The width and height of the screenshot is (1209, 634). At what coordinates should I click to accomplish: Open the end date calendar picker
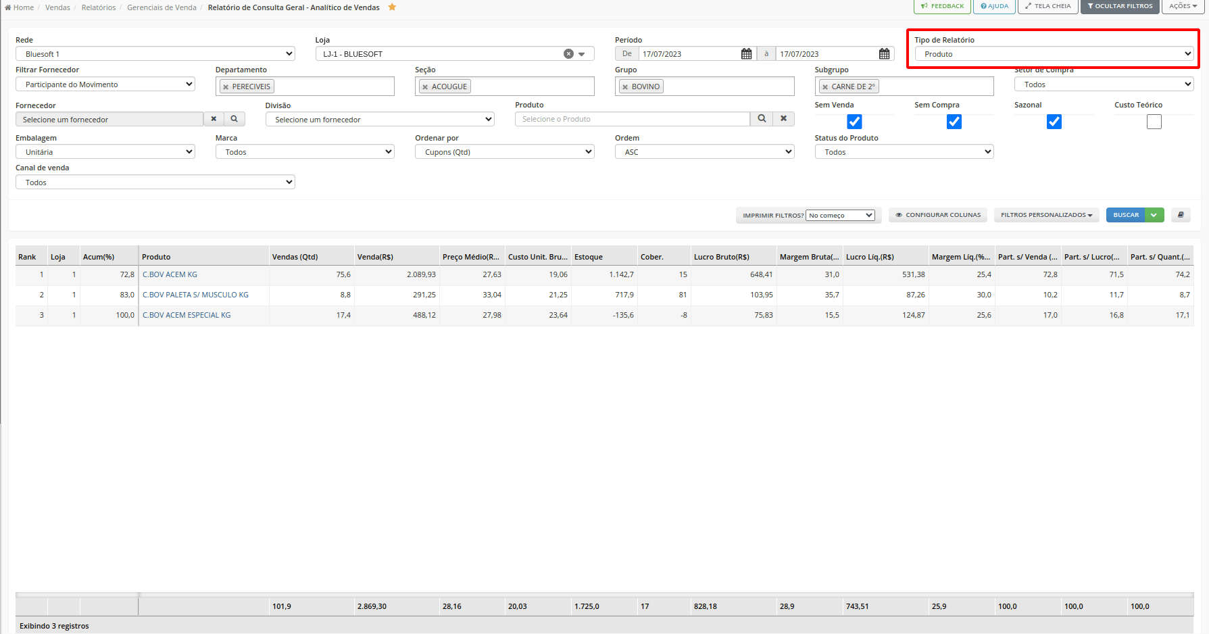click(x=884, y=54)
